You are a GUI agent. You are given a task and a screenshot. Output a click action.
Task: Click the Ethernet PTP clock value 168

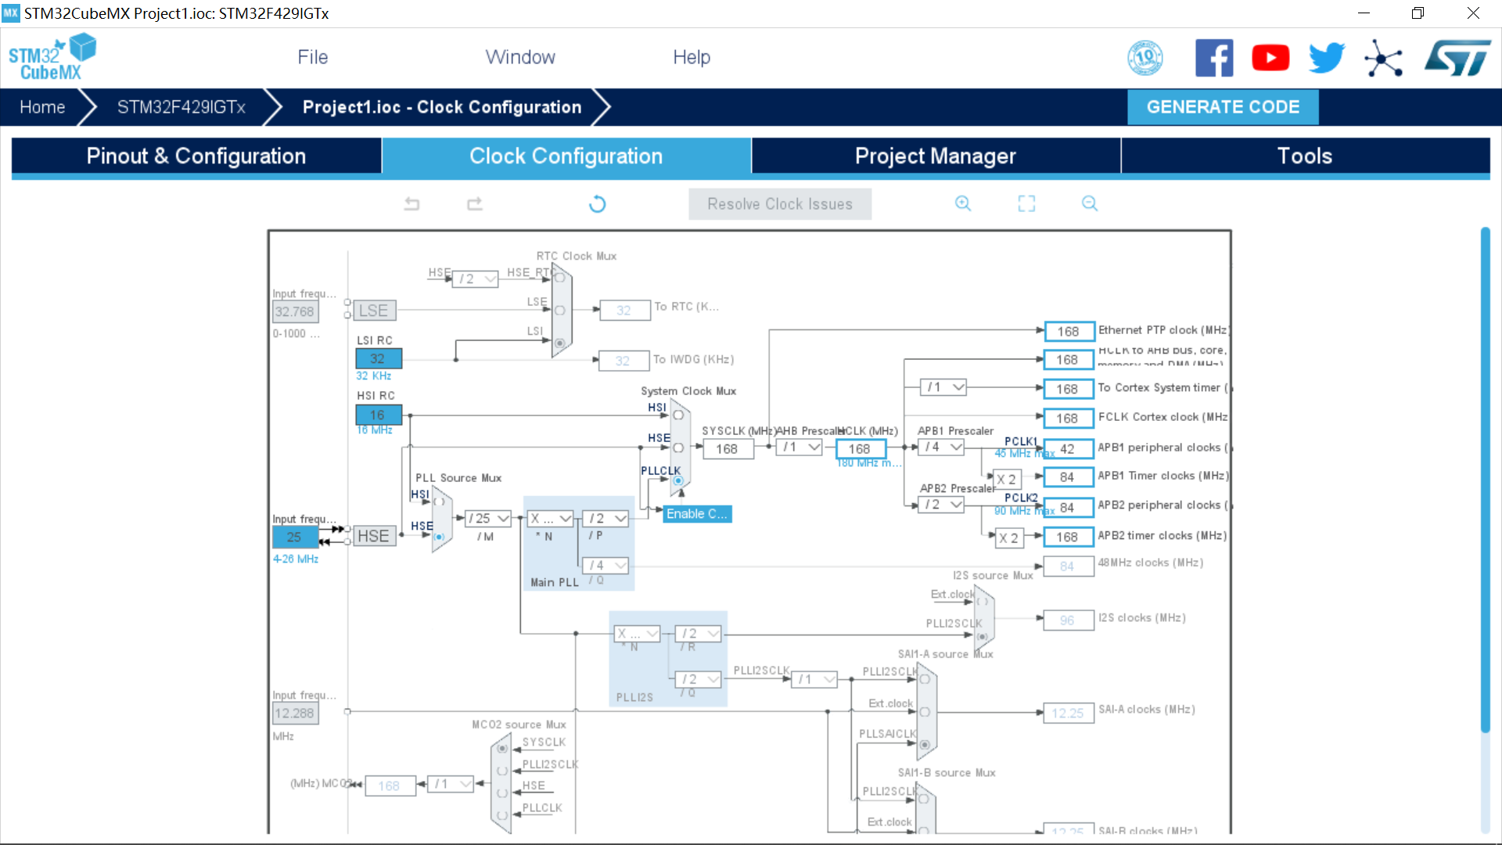tap(1069, 331)
